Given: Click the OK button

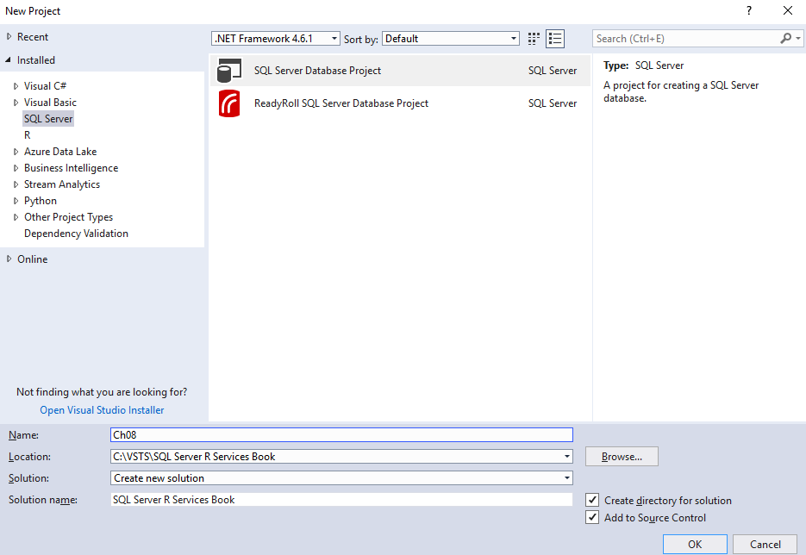Looking at the screenshot, I should [695, 544].
